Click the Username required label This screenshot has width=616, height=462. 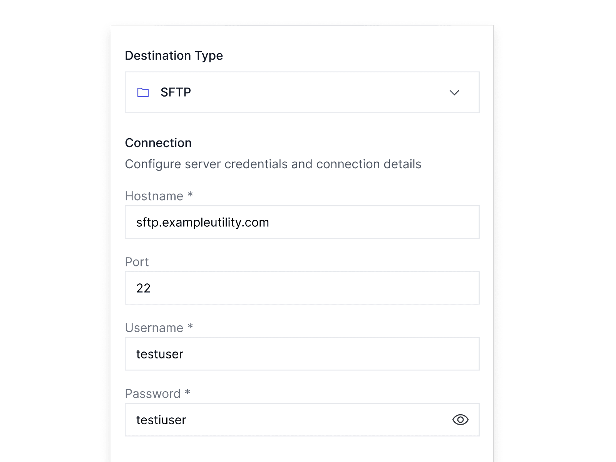coord(158,328)
